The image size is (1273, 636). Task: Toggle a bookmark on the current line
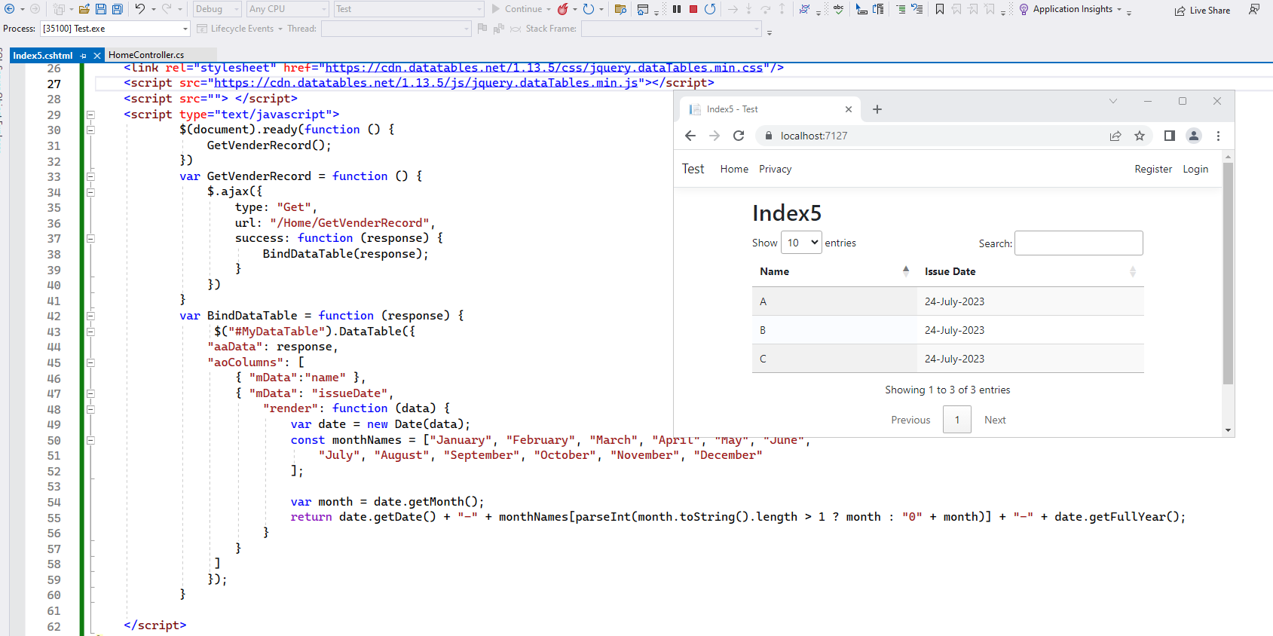point(940,9)
